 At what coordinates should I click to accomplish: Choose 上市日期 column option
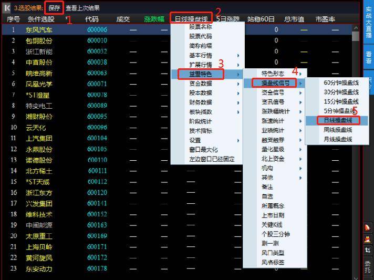275,215
